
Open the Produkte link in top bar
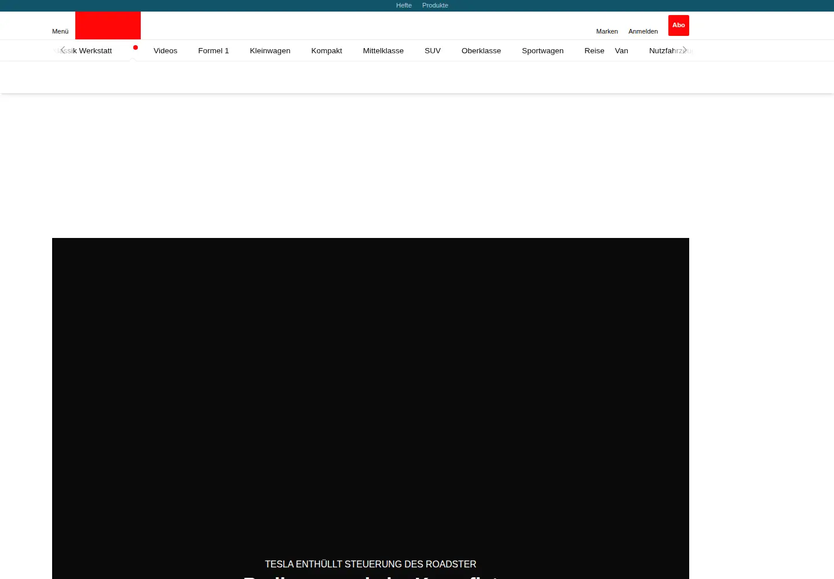pos(435,5)
